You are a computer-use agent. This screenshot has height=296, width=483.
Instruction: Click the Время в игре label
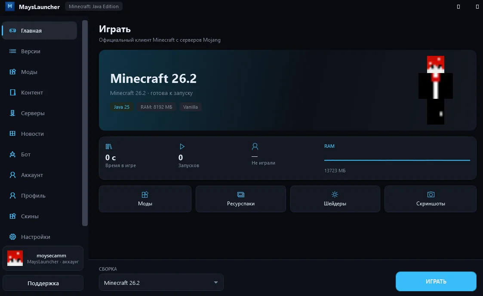[x=120, y=165]
